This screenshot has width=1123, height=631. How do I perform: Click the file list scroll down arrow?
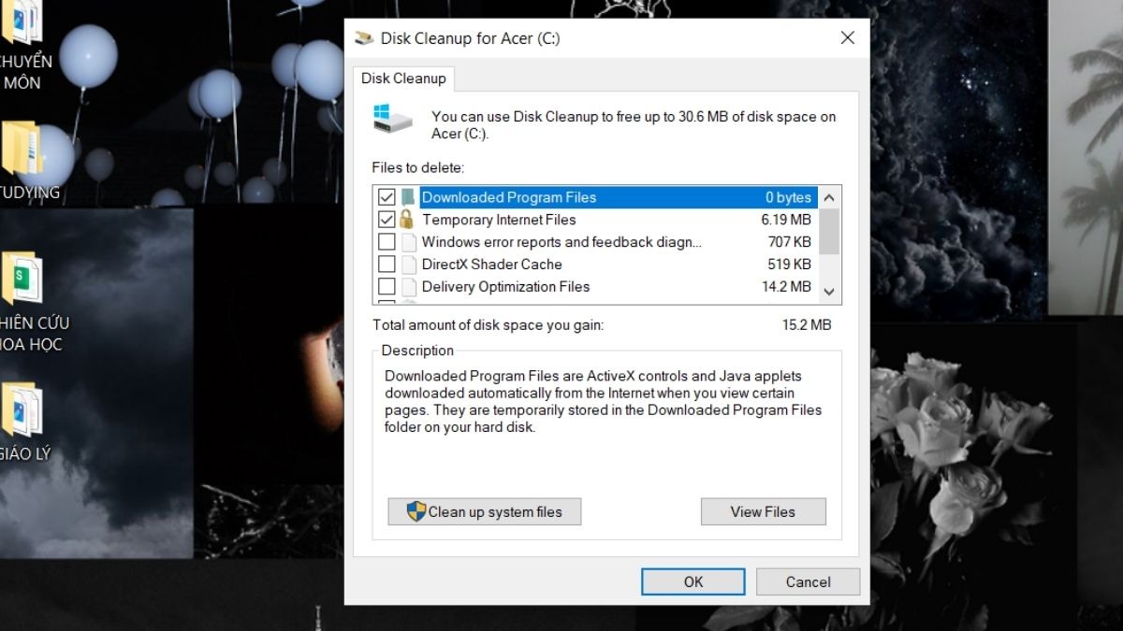[x=829, y=292]
